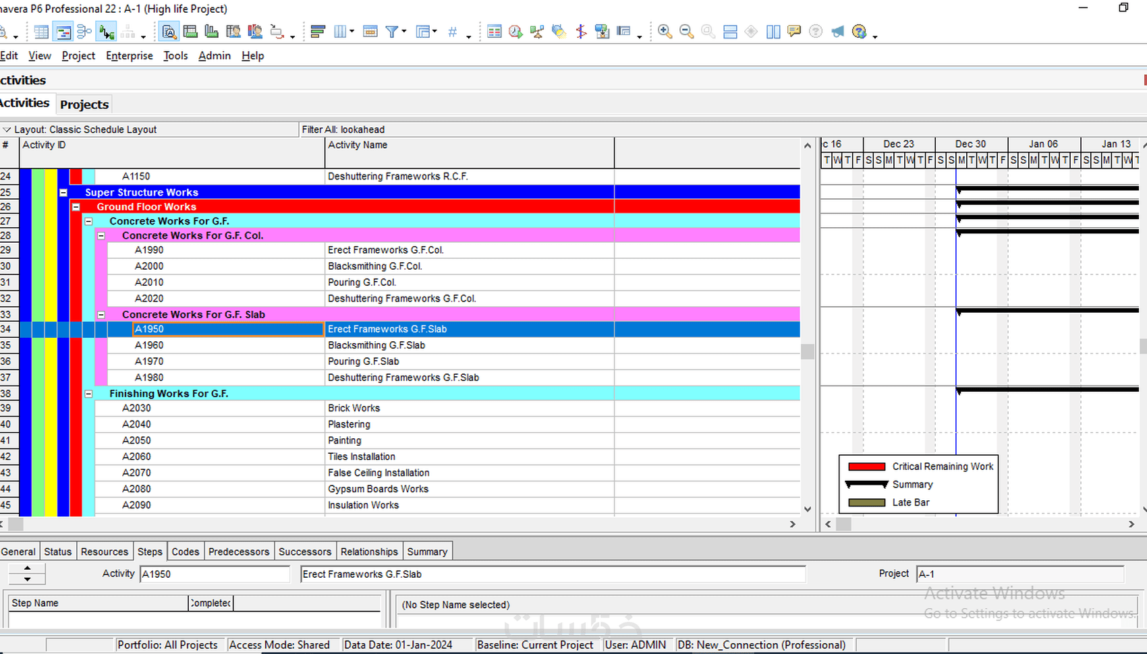Click the Late Bar olive legend swatch
The image size is (1147, 654).
pos(866,502)
